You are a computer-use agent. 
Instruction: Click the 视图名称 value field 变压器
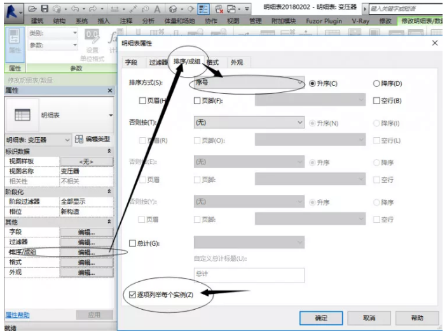tap(86, 171)
